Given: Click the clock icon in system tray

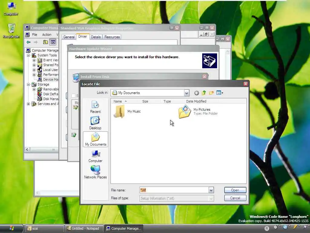Looking at the screenshot, I should coord(275,227).
